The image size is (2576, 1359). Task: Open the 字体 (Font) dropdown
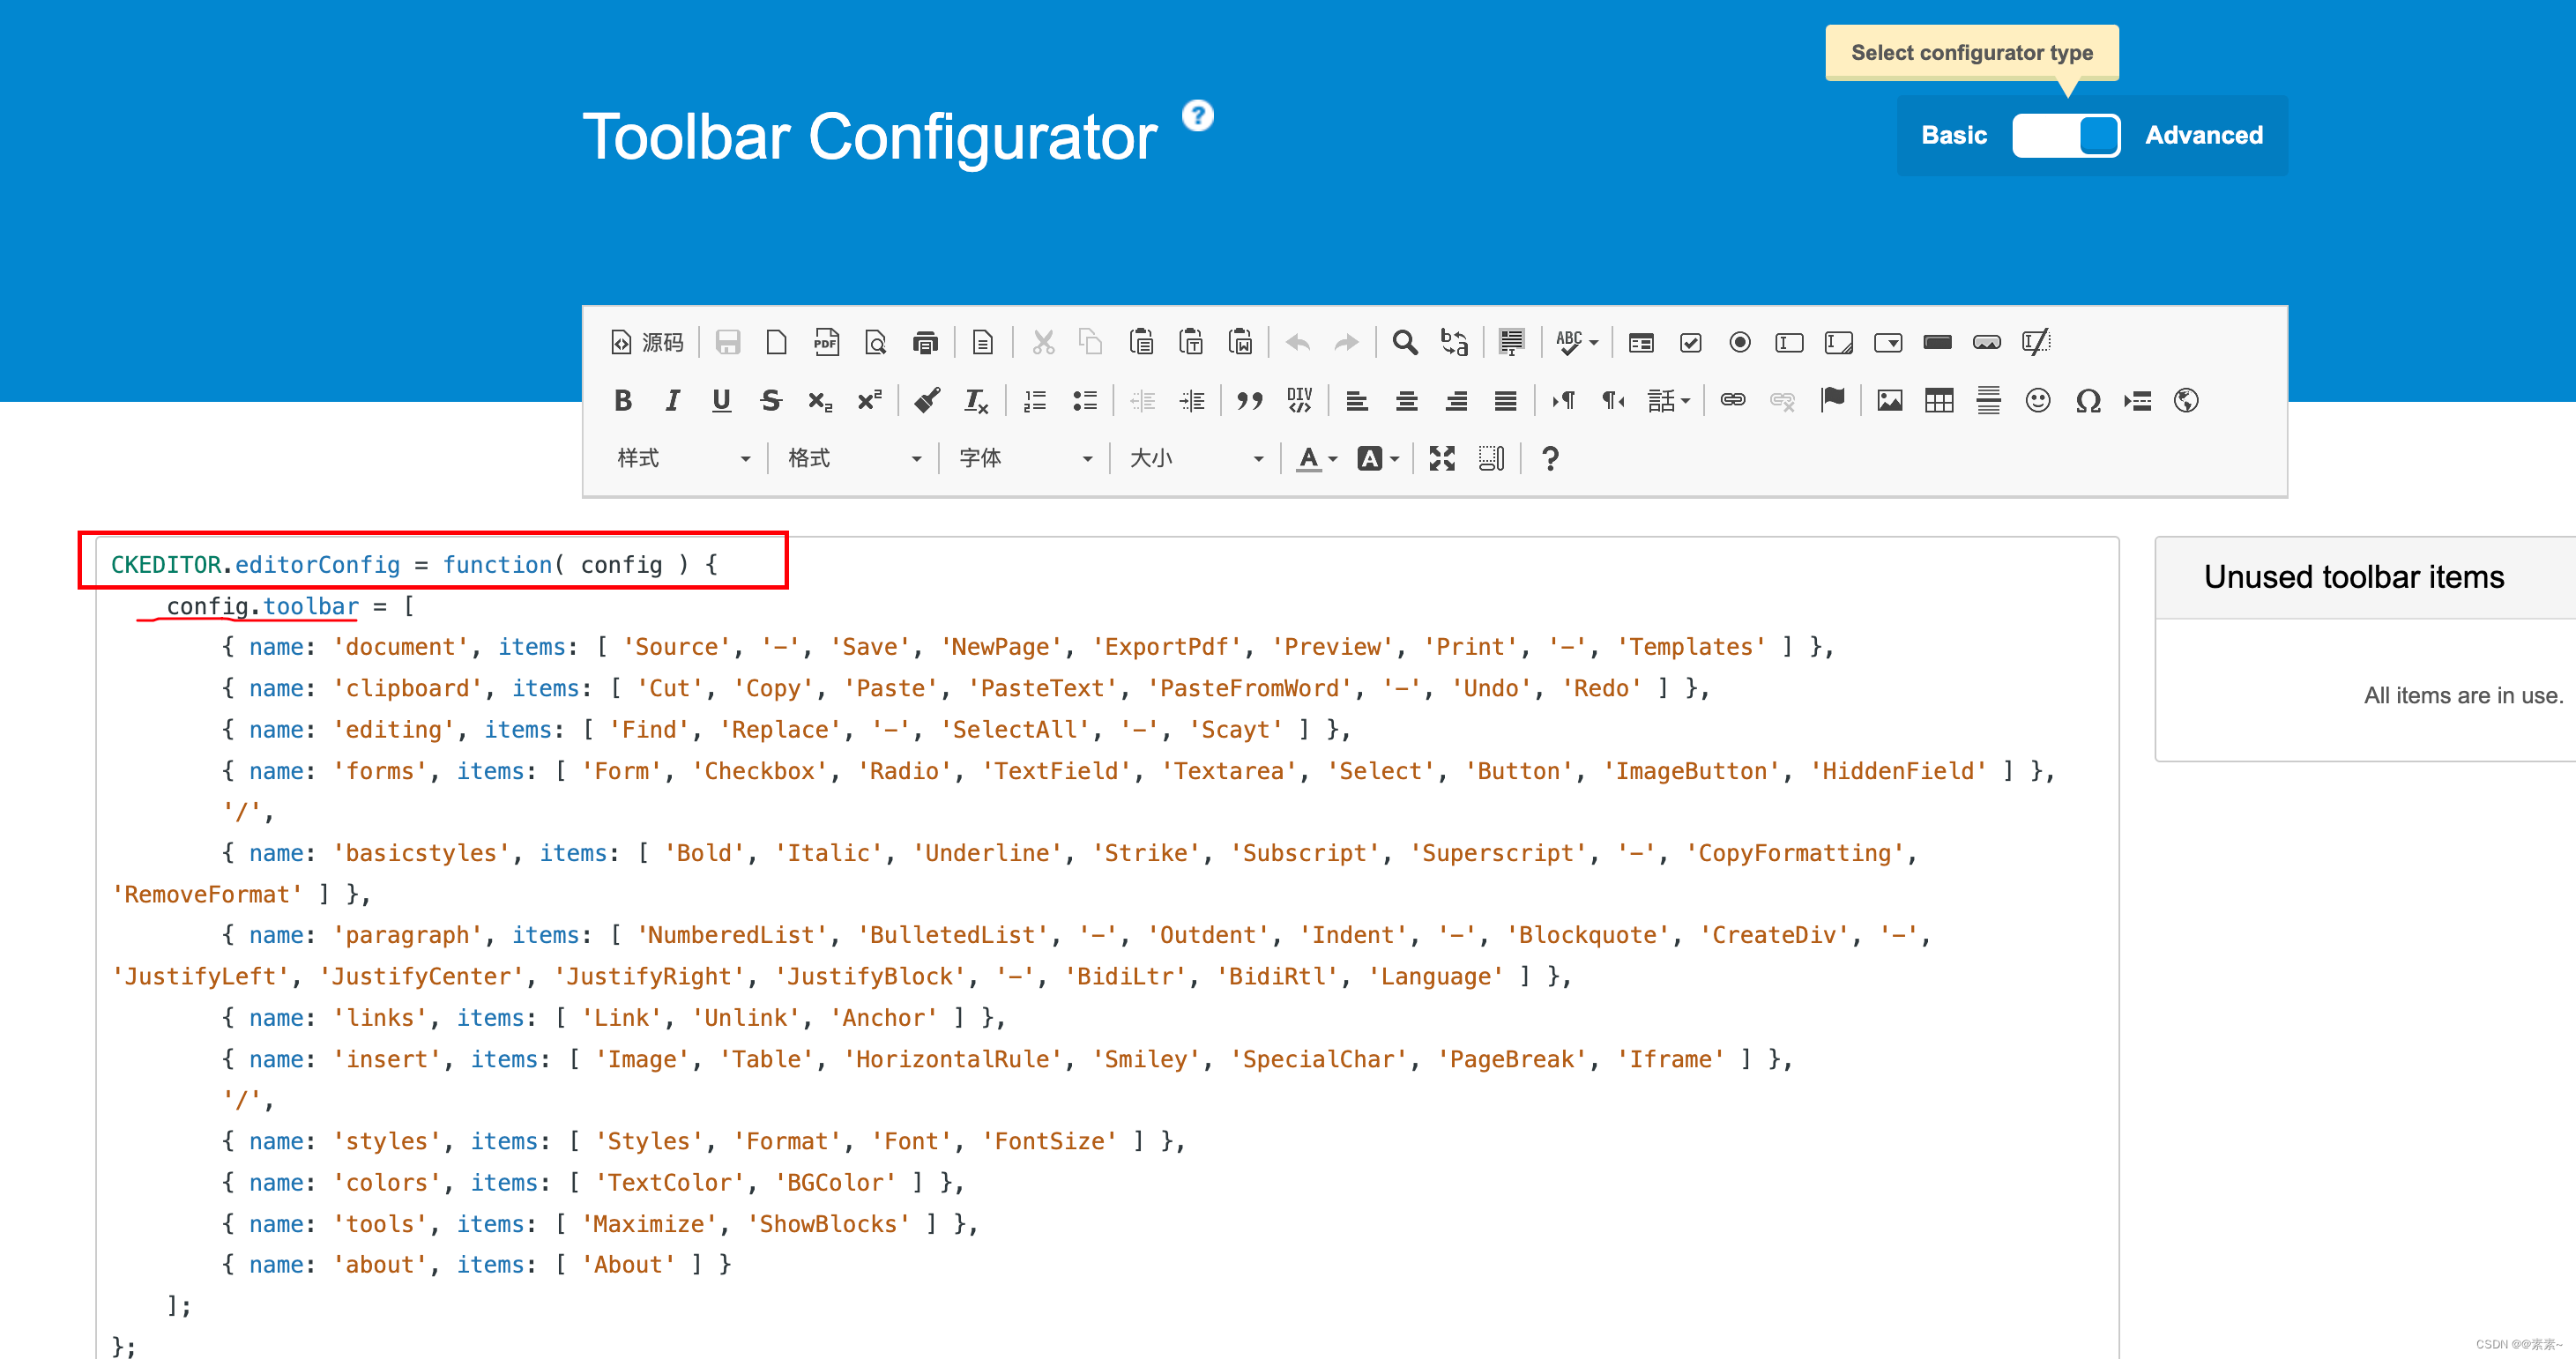[x=1023, y=457]
